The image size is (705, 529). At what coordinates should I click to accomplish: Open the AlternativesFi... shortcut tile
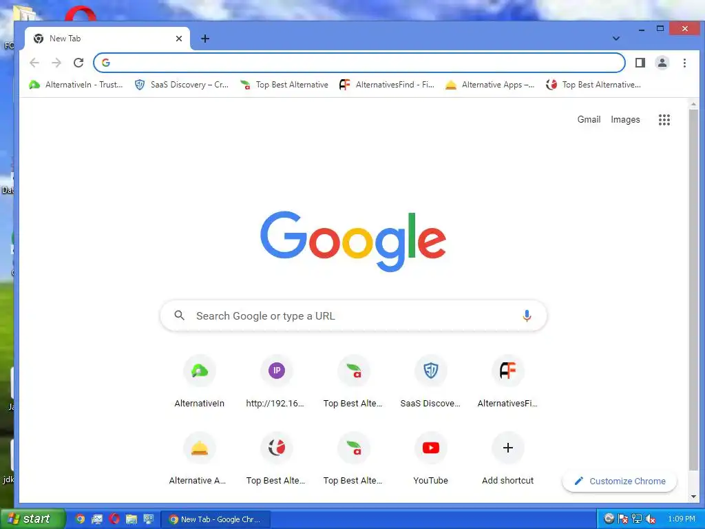[x=507, y=382]
